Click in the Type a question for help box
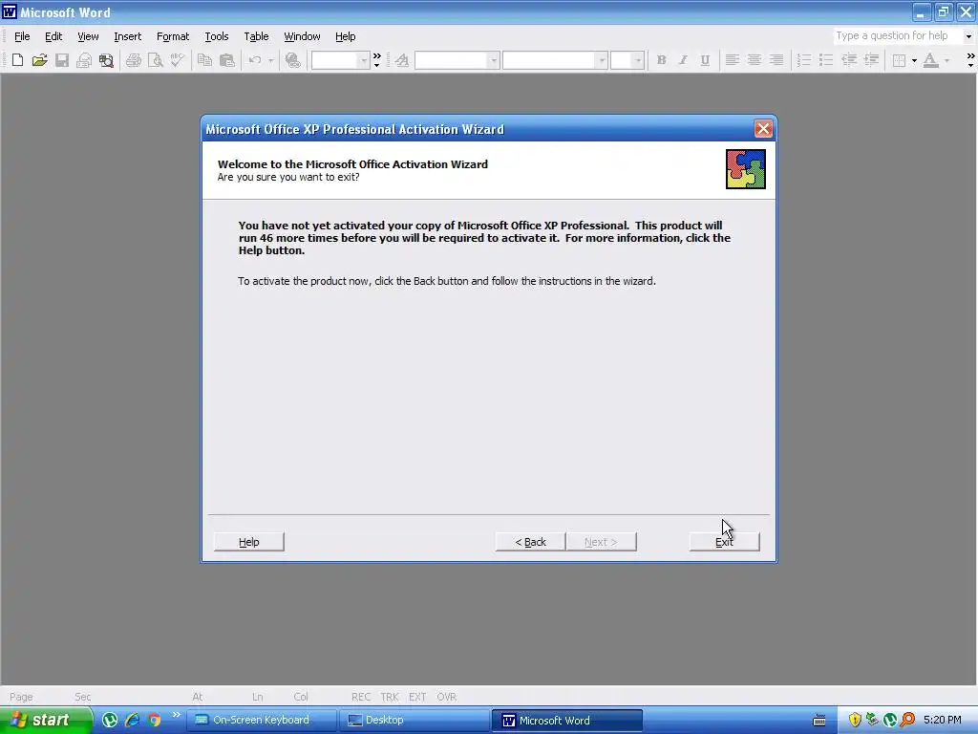This screenshot has width=978, height=734. 898,36
